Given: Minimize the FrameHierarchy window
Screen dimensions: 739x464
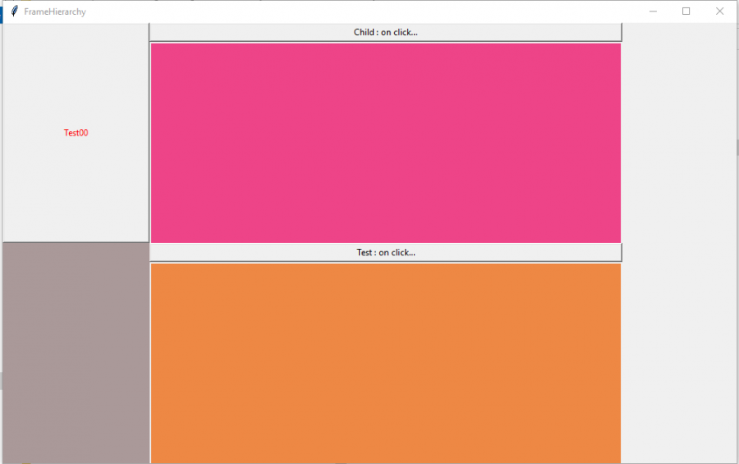Looking at the screenshot, I should tap(654, 11).
